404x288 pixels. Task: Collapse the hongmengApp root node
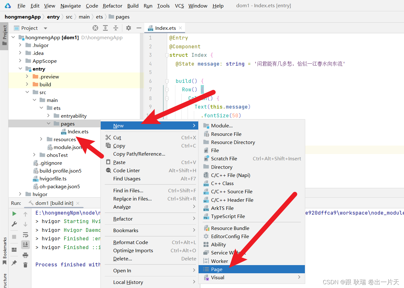pyautogui.click(x=13, y=37)
